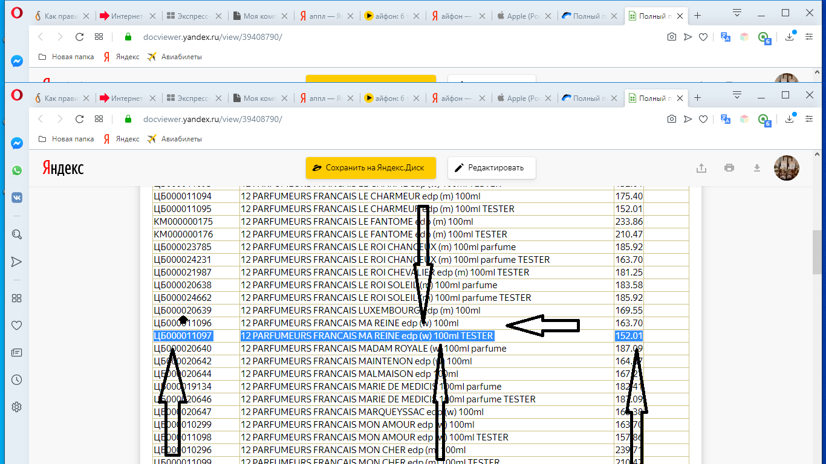This screenshot has width=826, height=464.
Task: Open browsing history clock icon in sidebar
Action: (x=17, y=380)
